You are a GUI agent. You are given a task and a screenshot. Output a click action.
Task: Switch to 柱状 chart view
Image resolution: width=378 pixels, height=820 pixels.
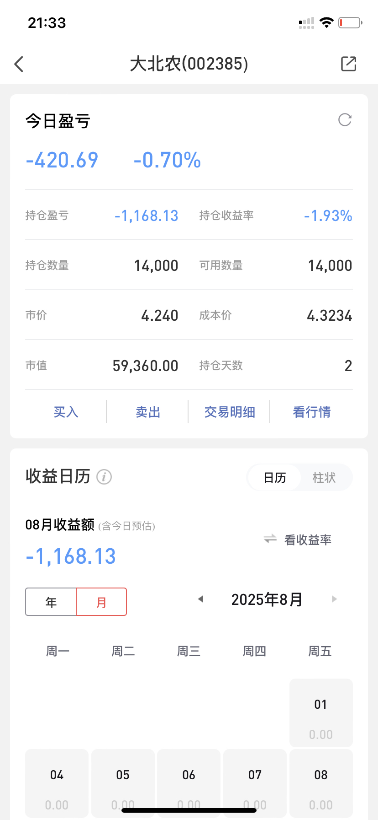324,478
